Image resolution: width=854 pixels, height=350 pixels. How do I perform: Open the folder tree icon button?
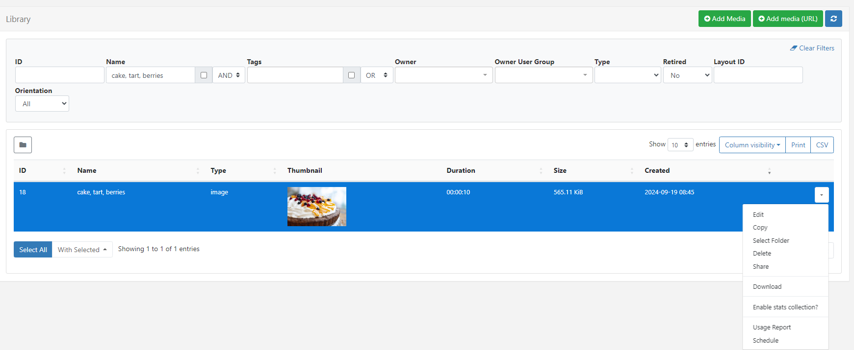(x=23, y=145)
